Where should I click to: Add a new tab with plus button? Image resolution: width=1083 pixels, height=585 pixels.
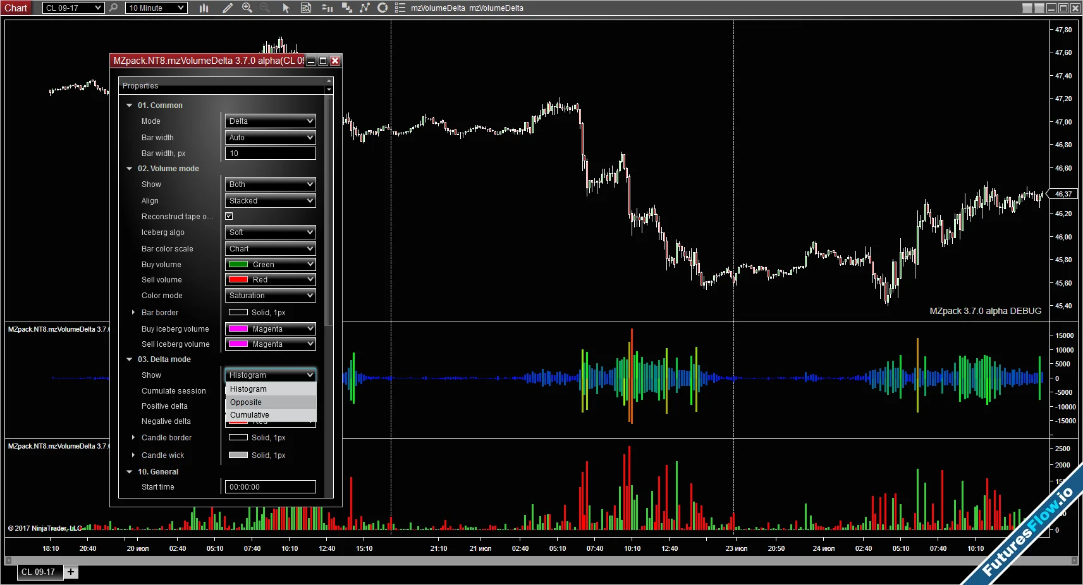tap(71, 572)
